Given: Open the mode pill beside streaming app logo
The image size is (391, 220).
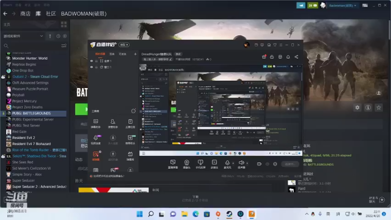Looking at the screenshot, I should pyautogui.click(x=124, y=44).
